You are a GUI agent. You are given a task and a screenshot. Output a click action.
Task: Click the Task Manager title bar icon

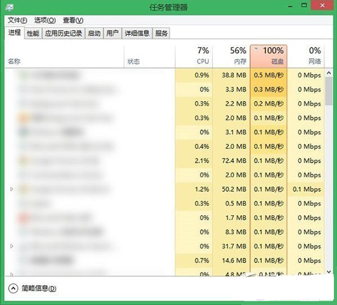[x=9, y=7]
